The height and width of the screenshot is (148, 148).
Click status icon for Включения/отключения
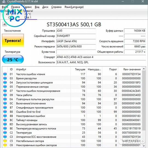click(5, 103)
